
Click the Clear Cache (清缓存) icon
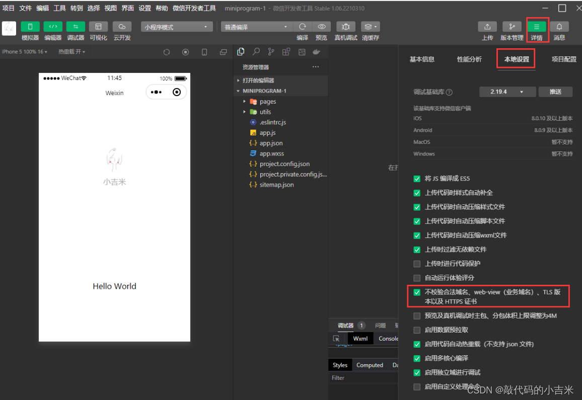(370, 27)
